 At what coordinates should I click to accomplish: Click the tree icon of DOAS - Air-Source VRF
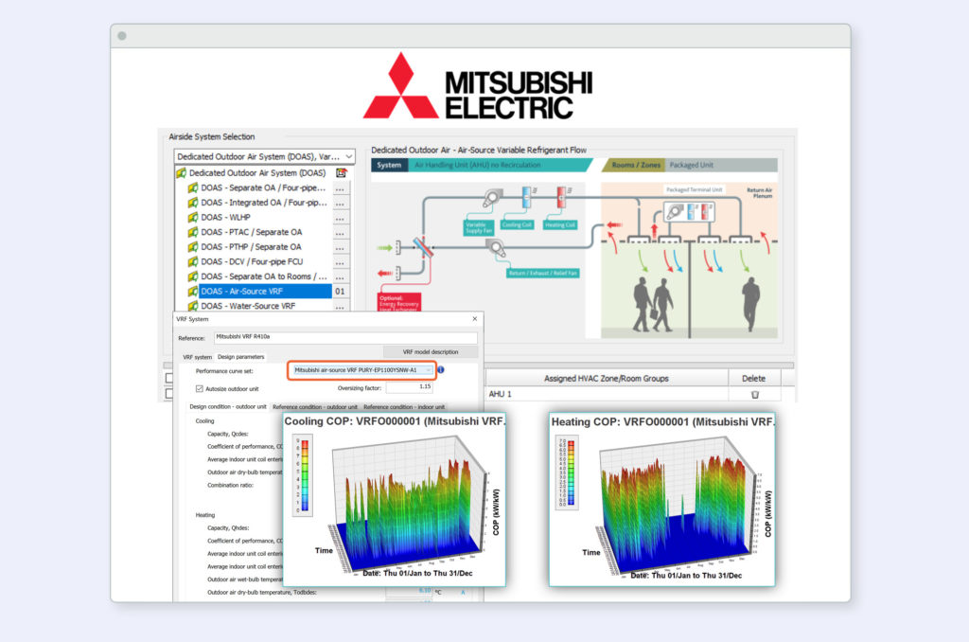click(x=193, y=292)
